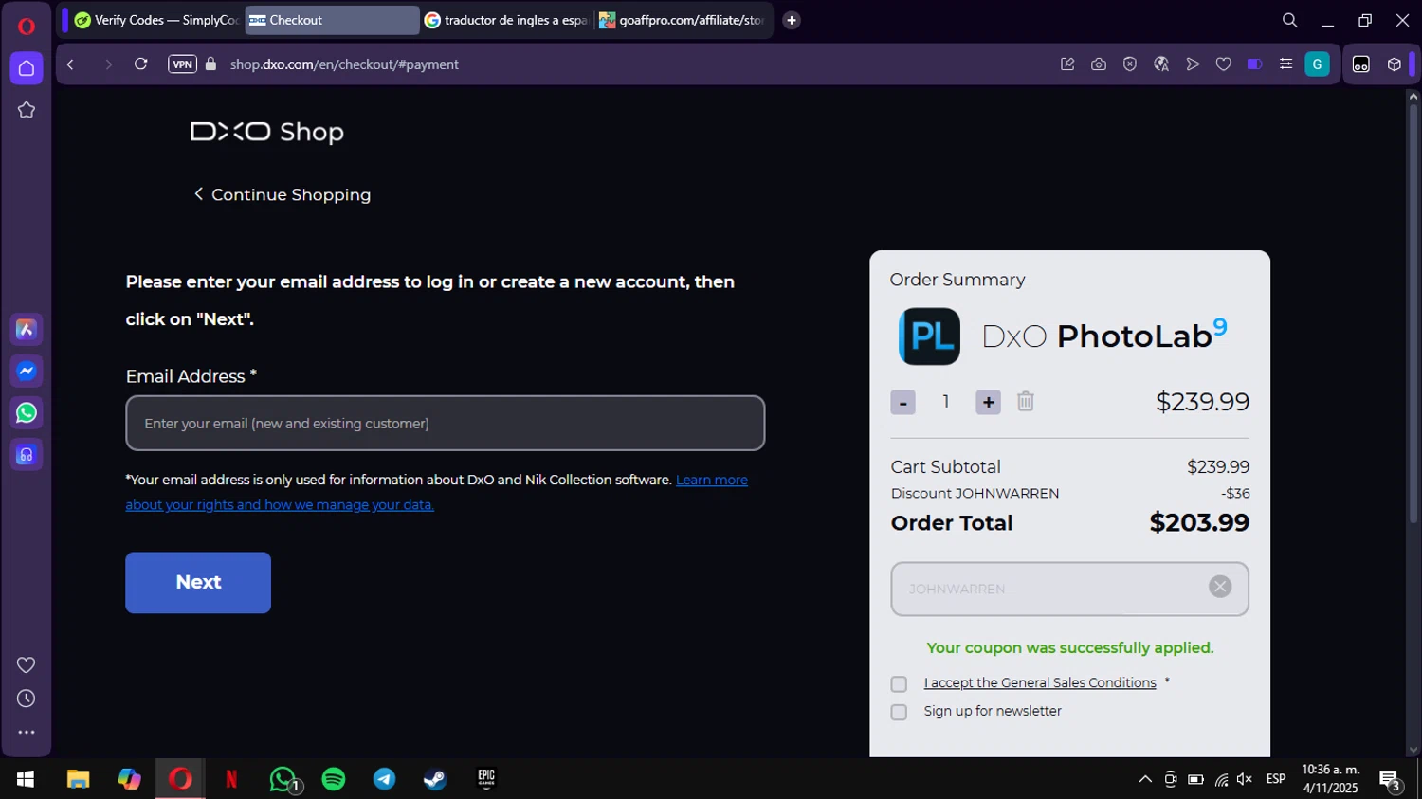Switch to traductor de ingles tab
1422x799 pixels.
[506, 20]
